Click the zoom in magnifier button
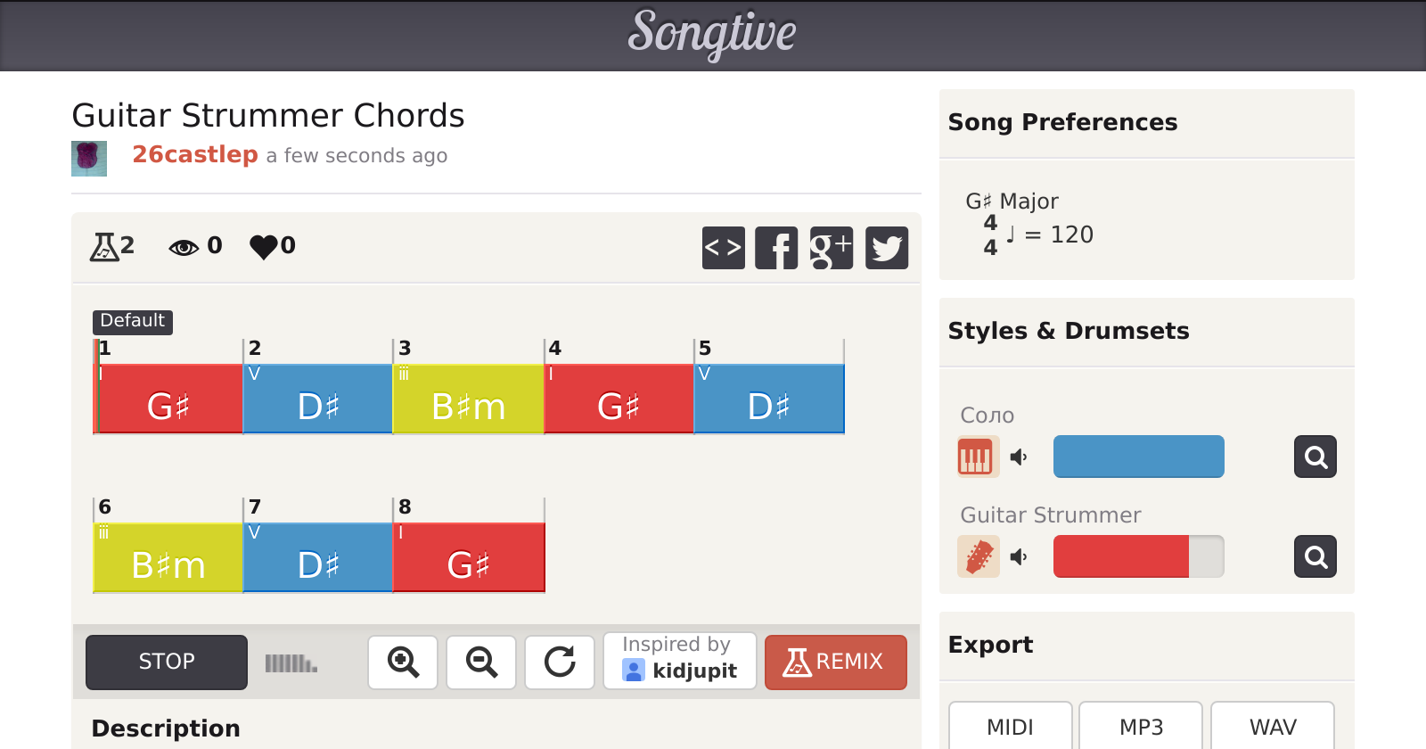1426x749 pixels. (x=403, y=663)
